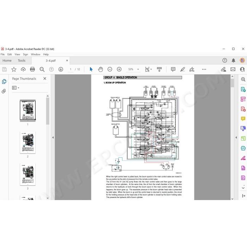Open the Attachments paperclip pane
247x247 pixels.
pos(4,91)
